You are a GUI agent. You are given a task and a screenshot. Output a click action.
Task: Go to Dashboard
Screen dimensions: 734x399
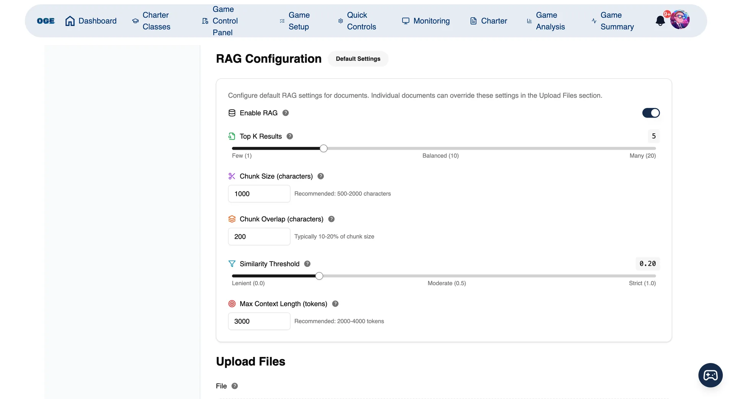[x=91, y=21]
